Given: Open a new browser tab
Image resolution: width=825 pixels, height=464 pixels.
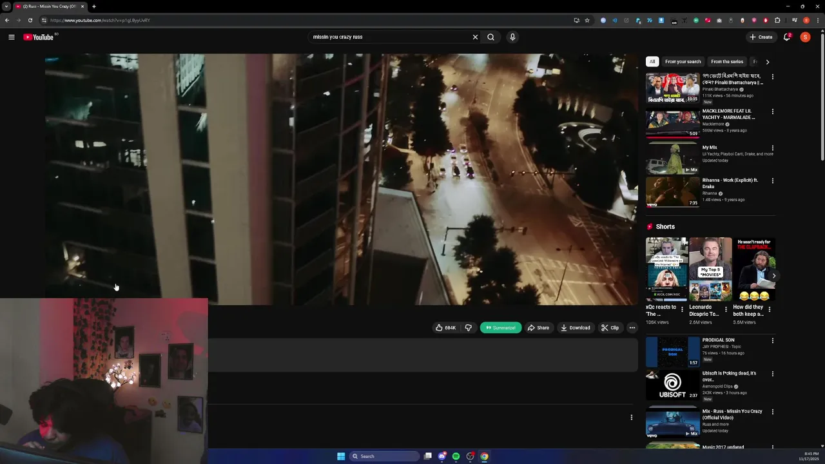Looking at the screenshot, I should [x=93, y=6].
